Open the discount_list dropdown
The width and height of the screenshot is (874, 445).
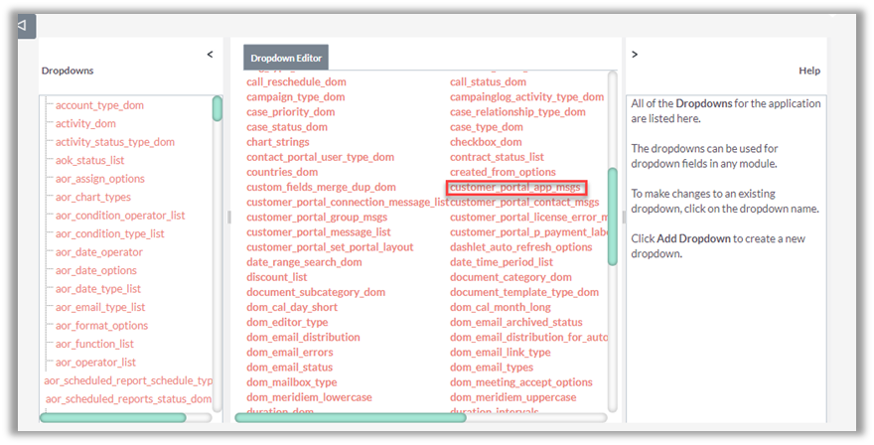pos(277,277)
